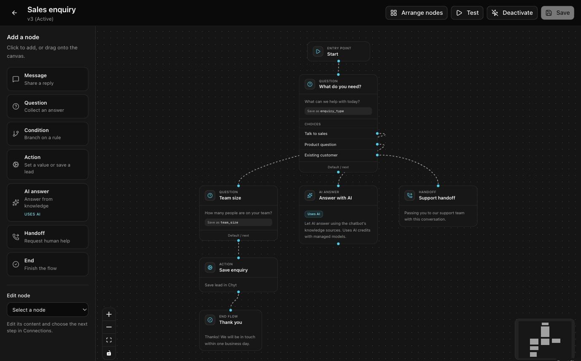Click the Arrange nodes button
Screen dimensions: 581x361
pyautogui.click(x=416, y=13)
